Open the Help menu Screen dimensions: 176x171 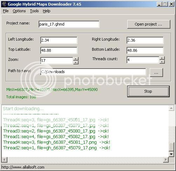[x=47, y=11]
